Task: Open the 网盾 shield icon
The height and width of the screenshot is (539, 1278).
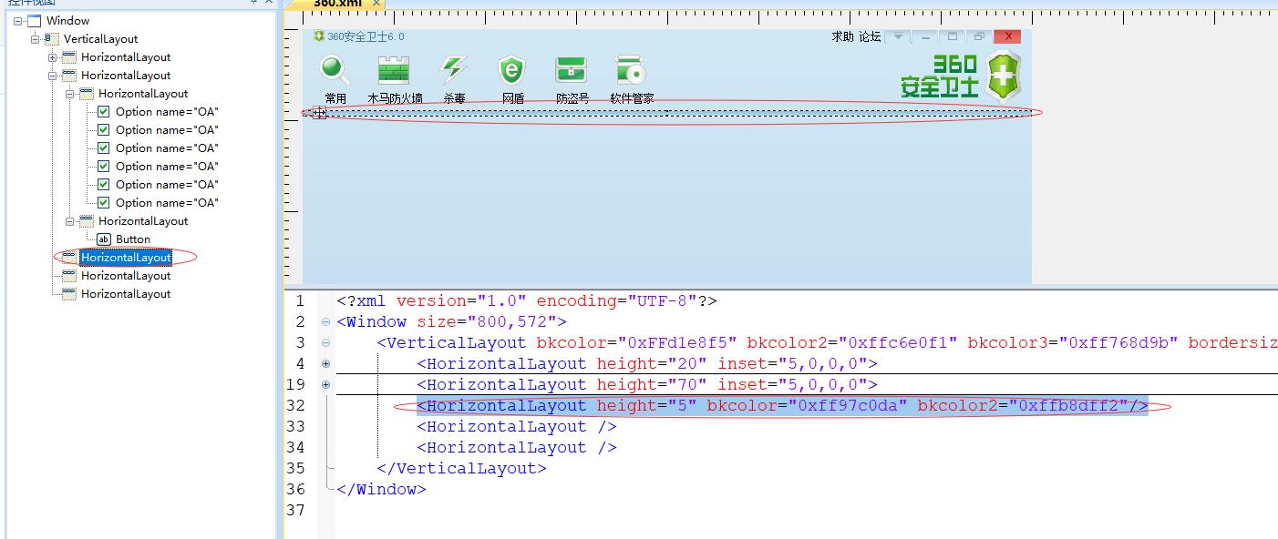Action: coord(511,71)
